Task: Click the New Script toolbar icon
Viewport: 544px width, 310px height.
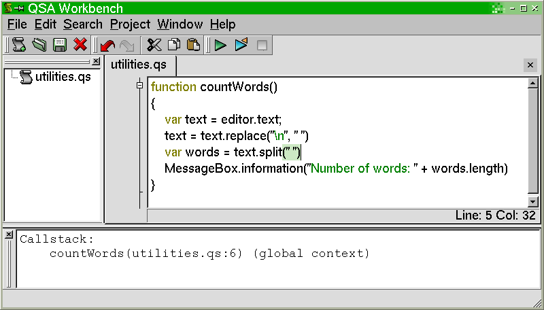Action: pos(19,45)
